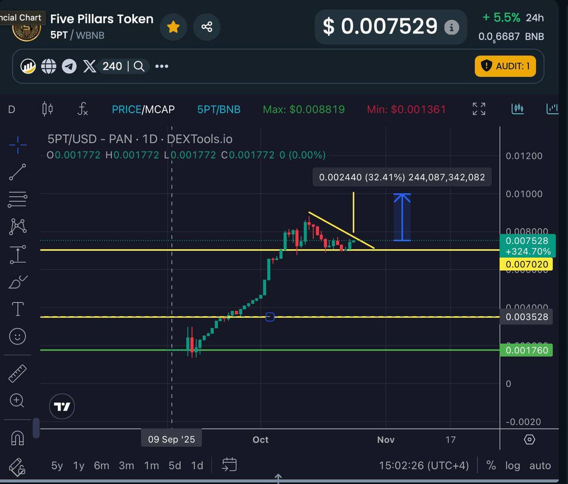Image resolution: width=568 pixels, height=484 pixels.
Task: Add Five Pillars Token to favorites star
Action: (173, 27)
